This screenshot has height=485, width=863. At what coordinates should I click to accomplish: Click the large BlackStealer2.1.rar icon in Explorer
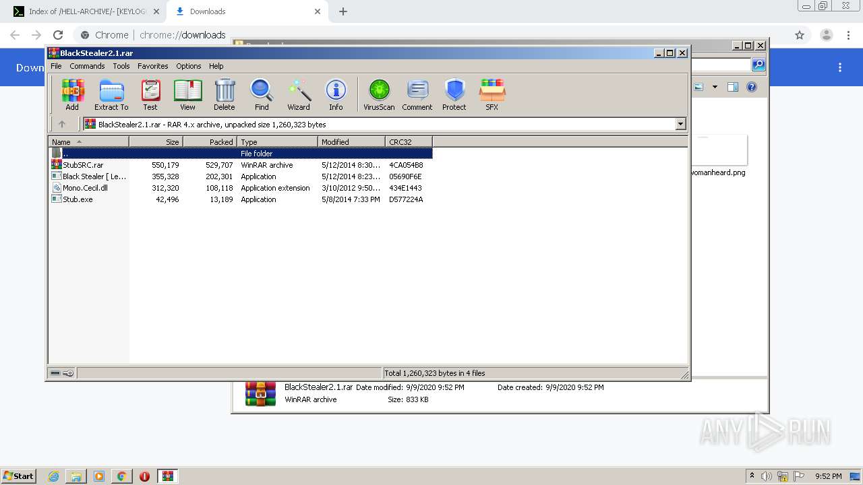tap(260, 394)
